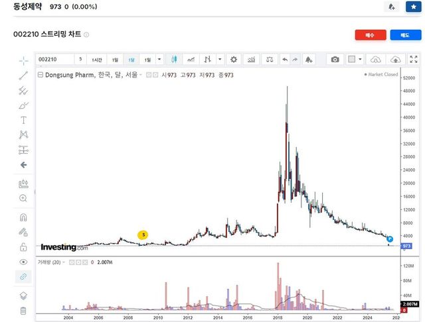The height and width of the screenshot is (322, 425).
Task: Select the 5 minute interval
Action: (80, 59)
